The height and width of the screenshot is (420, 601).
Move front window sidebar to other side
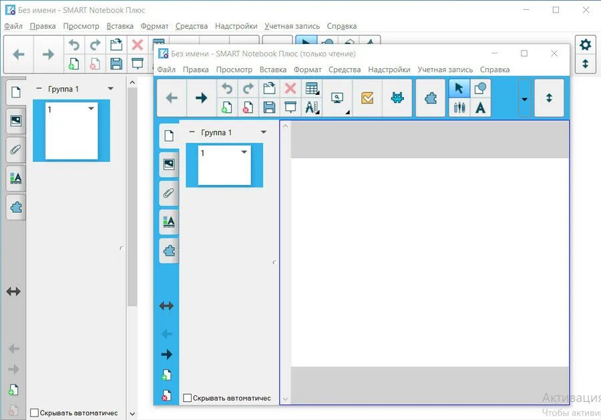(x=166, y=306)
